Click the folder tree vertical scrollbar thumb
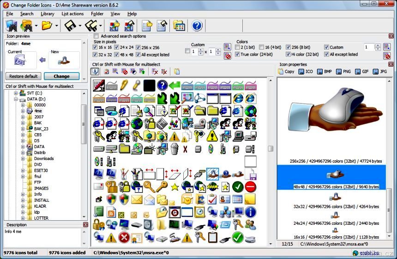The width and height of the screenshot is (397, 259). tap(84, 124)
